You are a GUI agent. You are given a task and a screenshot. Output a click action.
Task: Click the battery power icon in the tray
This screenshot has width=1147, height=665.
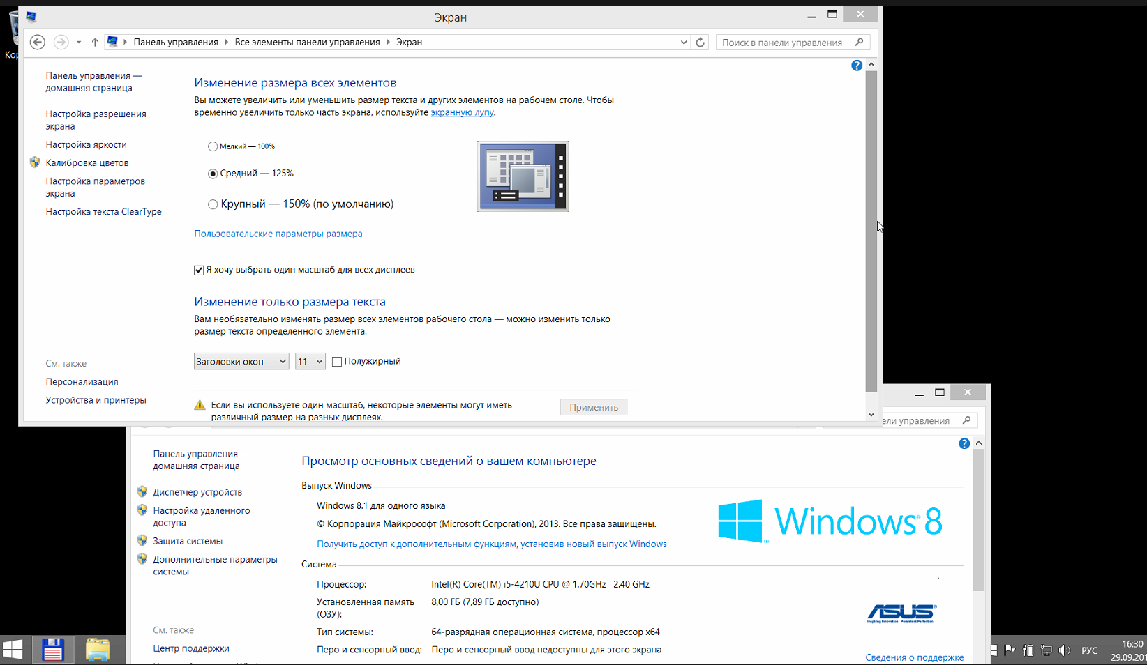point(1028,650)
